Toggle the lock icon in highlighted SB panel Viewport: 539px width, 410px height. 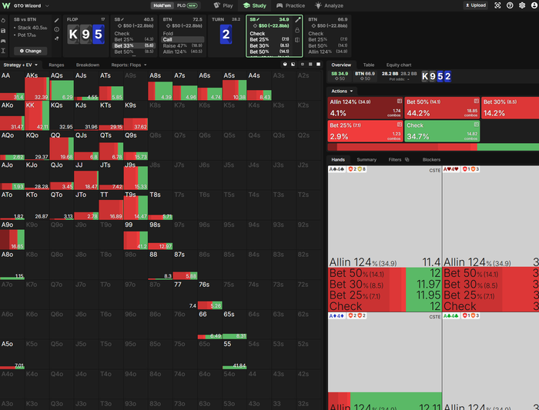tap(297, 30)
